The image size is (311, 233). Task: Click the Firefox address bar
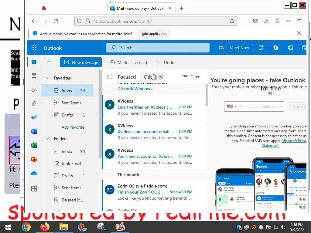pos(156,21)
